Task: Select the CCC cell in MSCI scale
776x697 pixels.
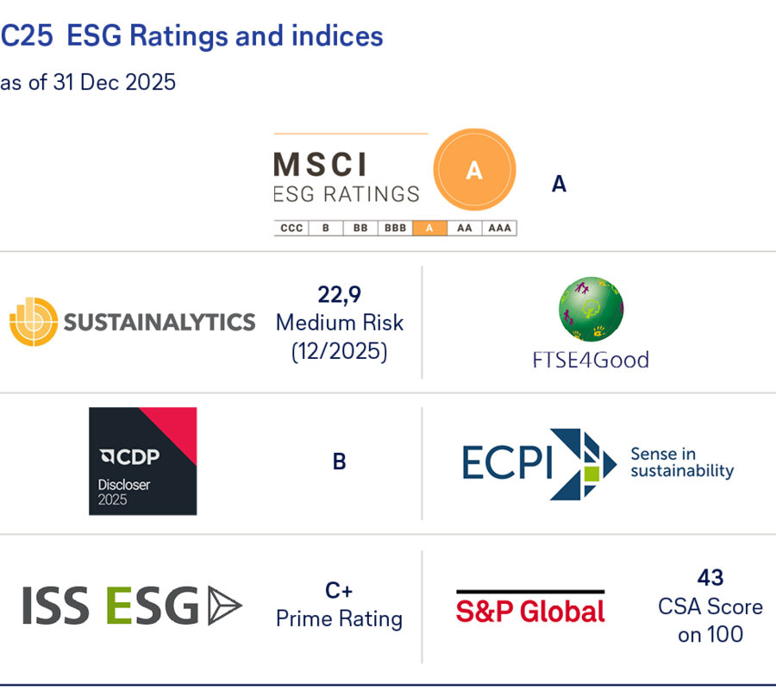Action: (291, 229)
